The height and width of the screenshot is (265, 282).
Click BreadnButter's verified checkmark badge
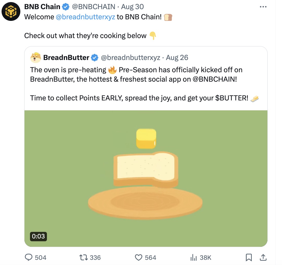coord(94,58)
